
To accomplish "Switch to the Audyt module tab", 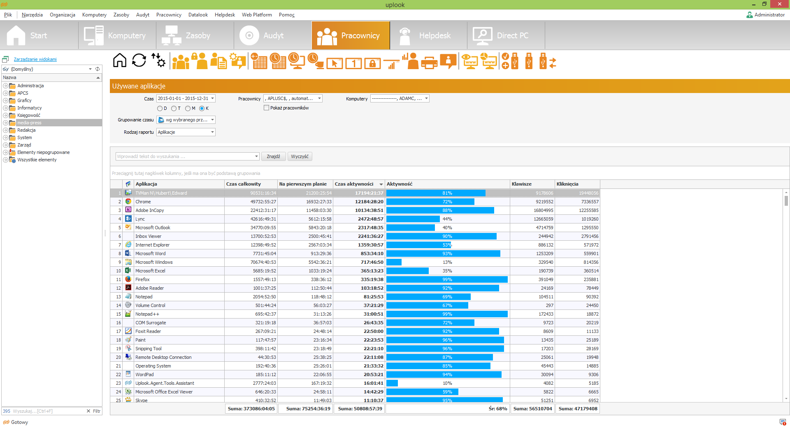I will point(272,35).
